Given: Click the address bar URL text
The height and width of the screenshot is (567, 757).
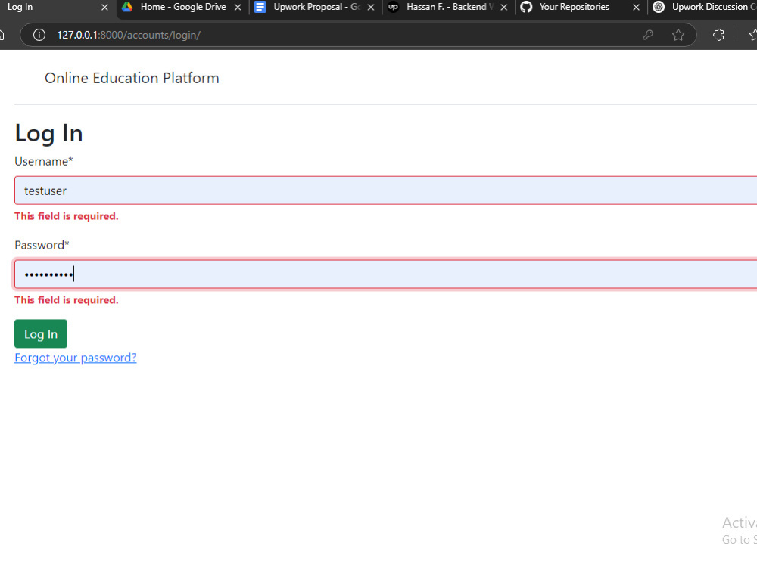Looking at the screenshot, I should [x=129, y=35].
